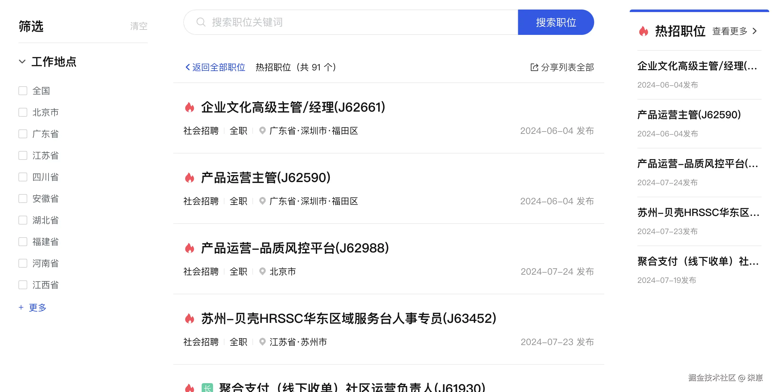Click the share icon beside 分享列表全部
Viewport: 773px width, 392px height.
point(534,67)
